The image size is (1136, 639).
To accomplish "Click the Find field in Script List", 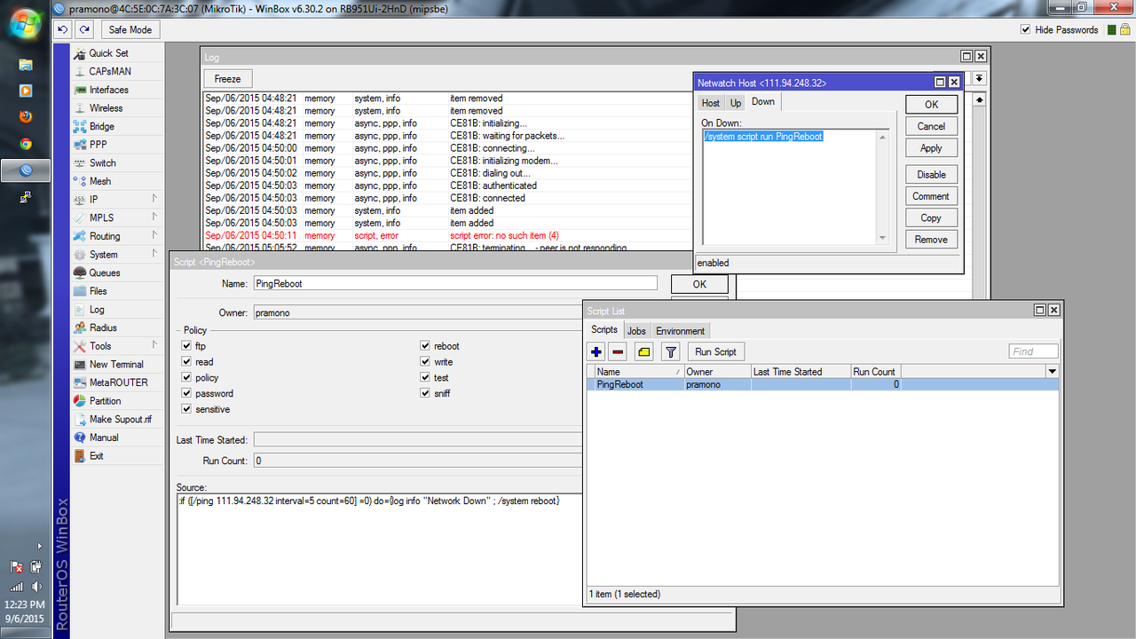I will (1034, 351).
